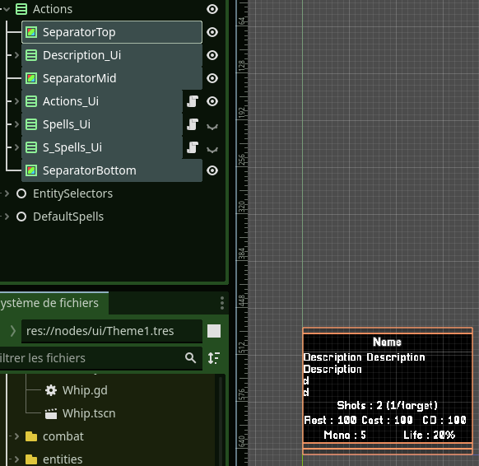479x466 pixels.
Task: Click the Spells_Ui container icon
Action: point(31,124)
